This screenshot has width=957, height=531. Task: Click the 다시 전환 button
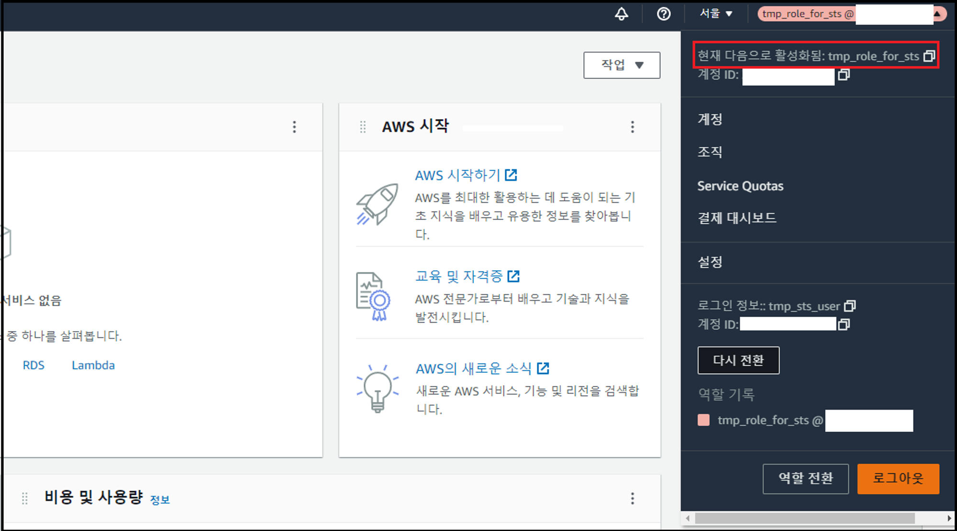pos(738,360)
